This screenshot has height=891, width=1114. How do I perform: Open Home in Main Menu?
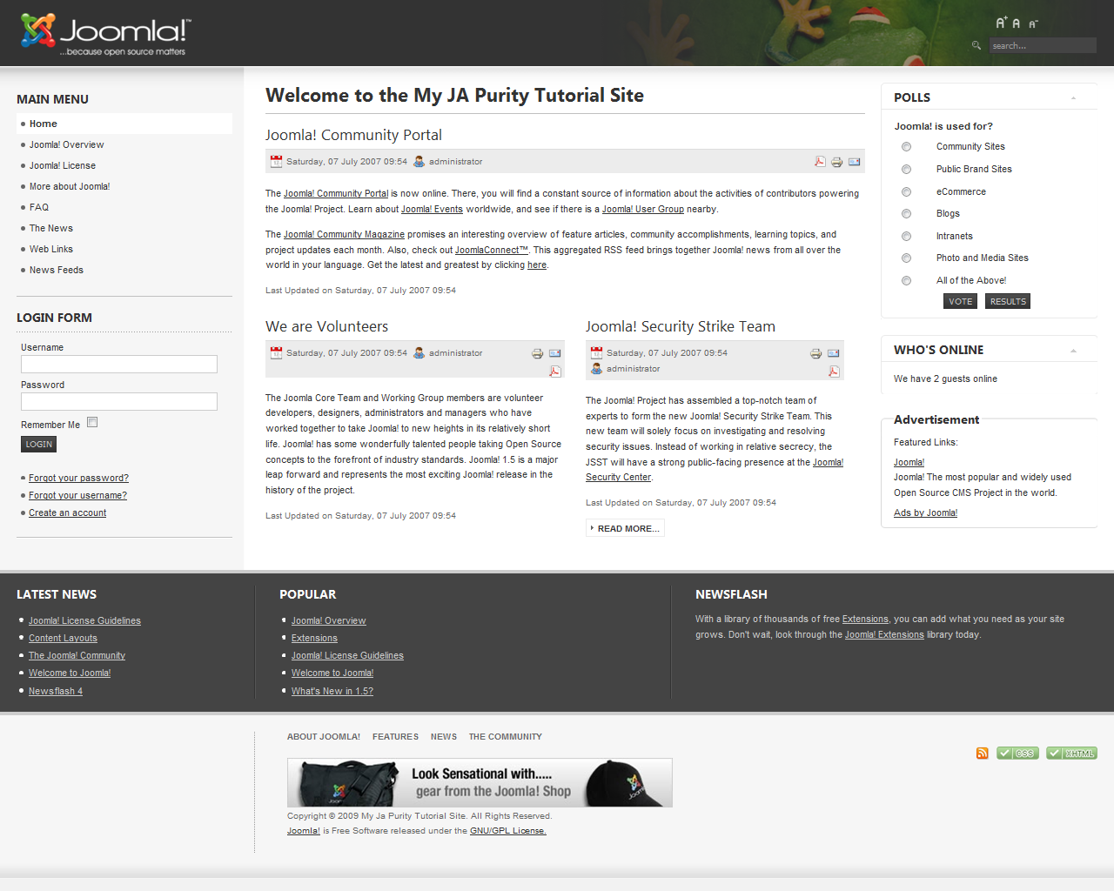[124, 124]
